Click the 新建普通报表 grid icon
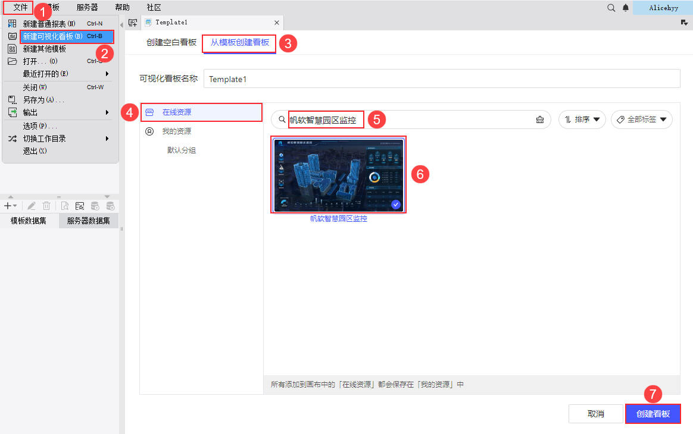This screenshot has width=693, height=434. pos(13,24)
